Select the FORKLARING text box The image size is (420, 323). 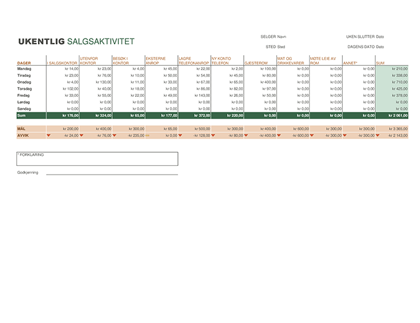coord(97,159)
